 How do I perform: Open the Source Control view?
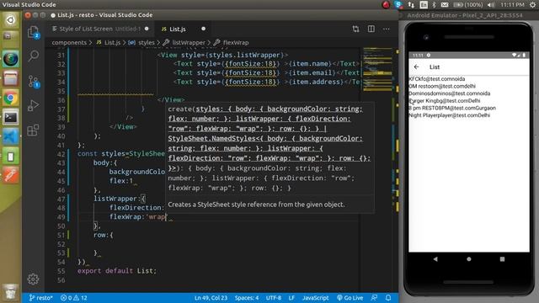tap(34, 82)
